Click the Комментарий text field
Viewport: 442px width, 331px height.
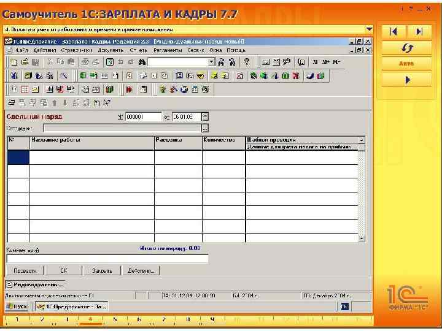pyautogui.click(x=107, y=259)
